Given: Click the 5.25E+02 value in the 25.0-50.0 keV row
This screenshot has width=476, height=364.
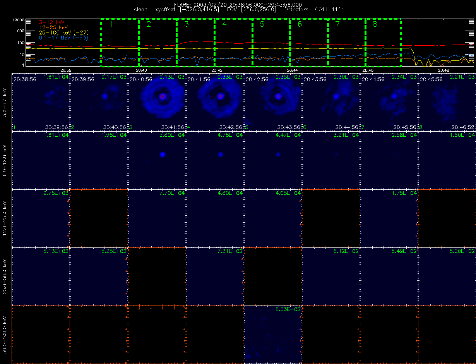Looking at the screenshot, I should point(114,251).
